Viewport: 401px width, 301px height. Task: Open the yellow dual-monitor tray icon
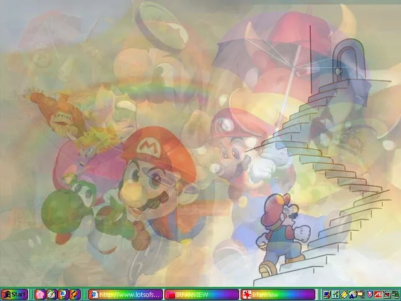coord(361,295)
